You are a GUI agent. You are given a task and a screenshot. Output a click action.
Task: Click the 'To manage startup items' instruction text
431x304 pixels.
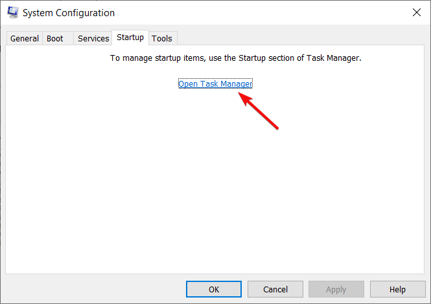235,58
